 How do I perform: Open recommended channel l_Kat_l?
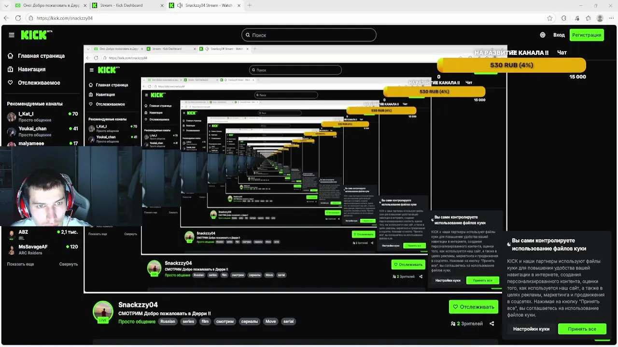tap(42, 117)
